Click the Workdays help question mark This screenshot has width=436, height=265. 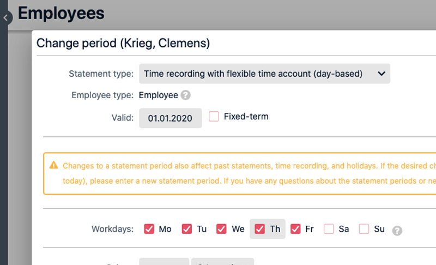pyautogui.click(x=397, y=230)
